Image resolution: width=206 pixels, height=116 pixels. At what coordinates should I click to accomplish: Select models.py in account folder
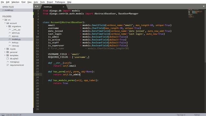tap(16, 39)
